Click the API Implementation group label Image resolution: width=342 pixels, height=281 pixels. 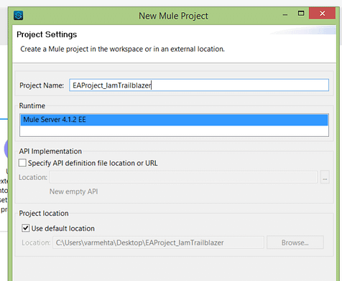tap(50, 151)
